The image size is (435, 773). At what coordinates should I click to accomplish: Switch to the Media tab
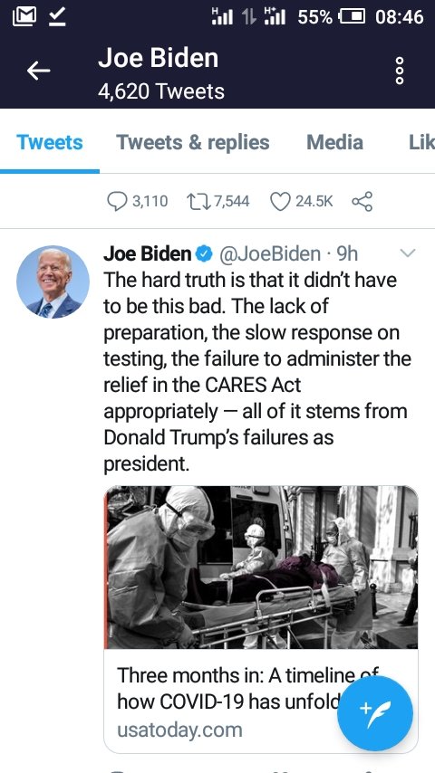pos(334,142)
